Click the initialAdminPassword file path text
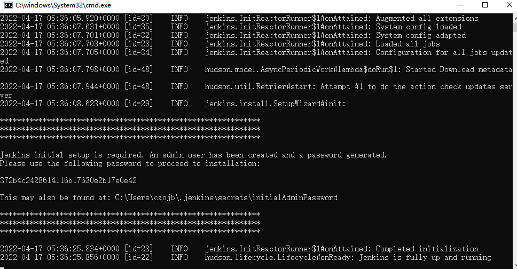 click(226, 197)
